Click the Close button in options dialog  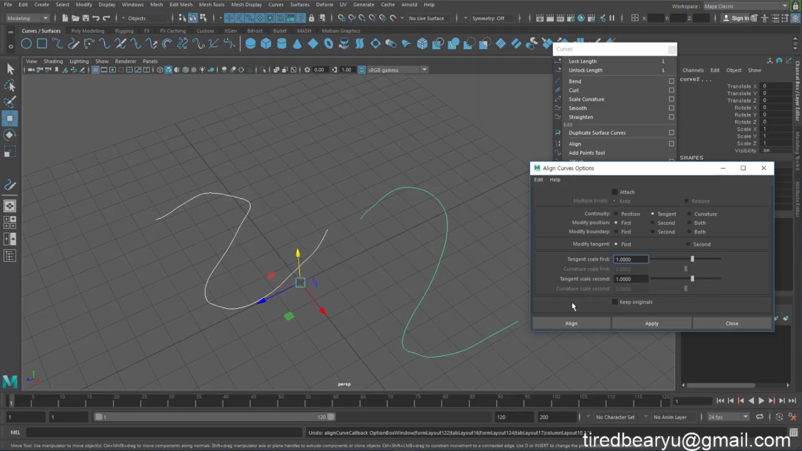732,324
